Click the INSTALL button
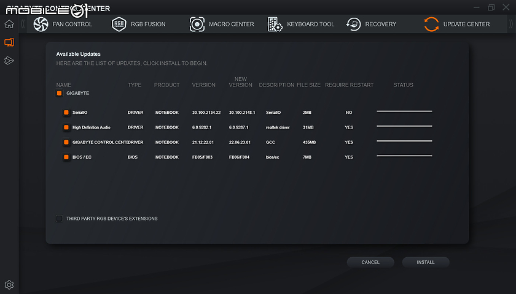This screenshot has height=294, width=516. click(x=426, y=262)
